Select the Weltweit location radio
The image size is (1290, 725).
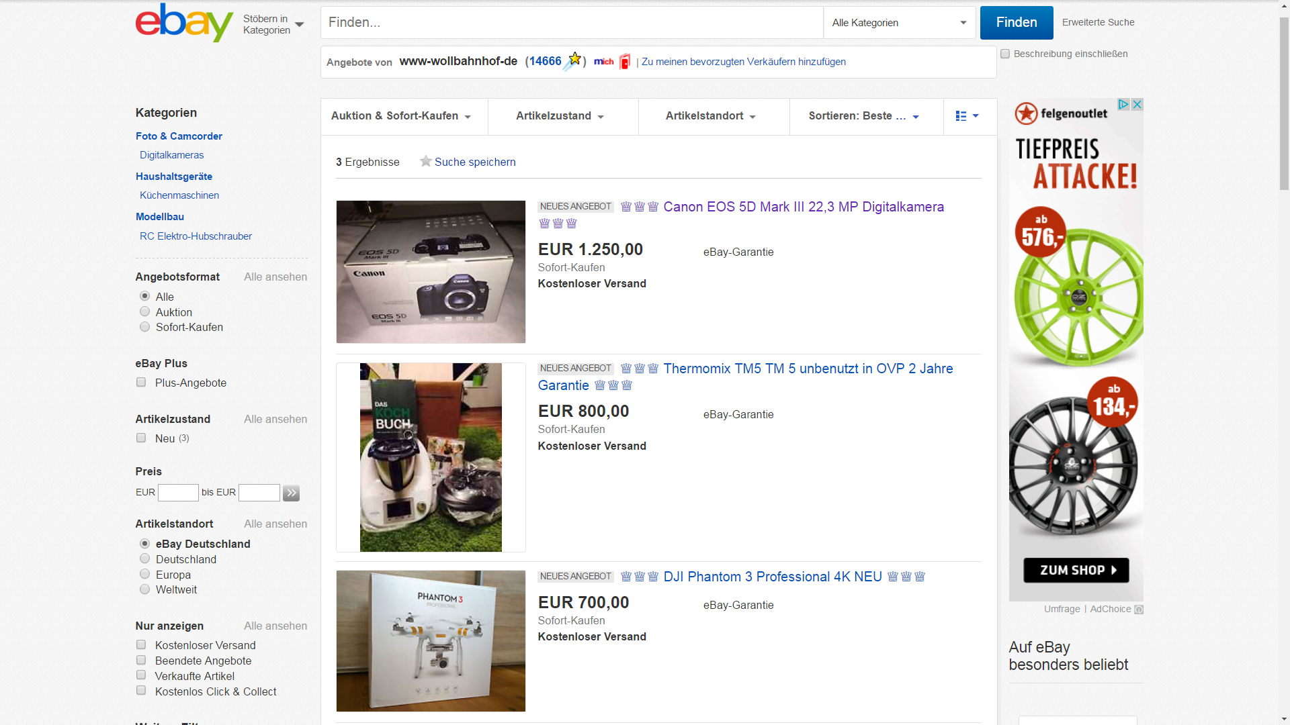coord(144,589)
